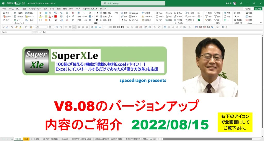264x141 pixels.
Task: Click the save disk icon in title bar
Action: coord(23,3)
